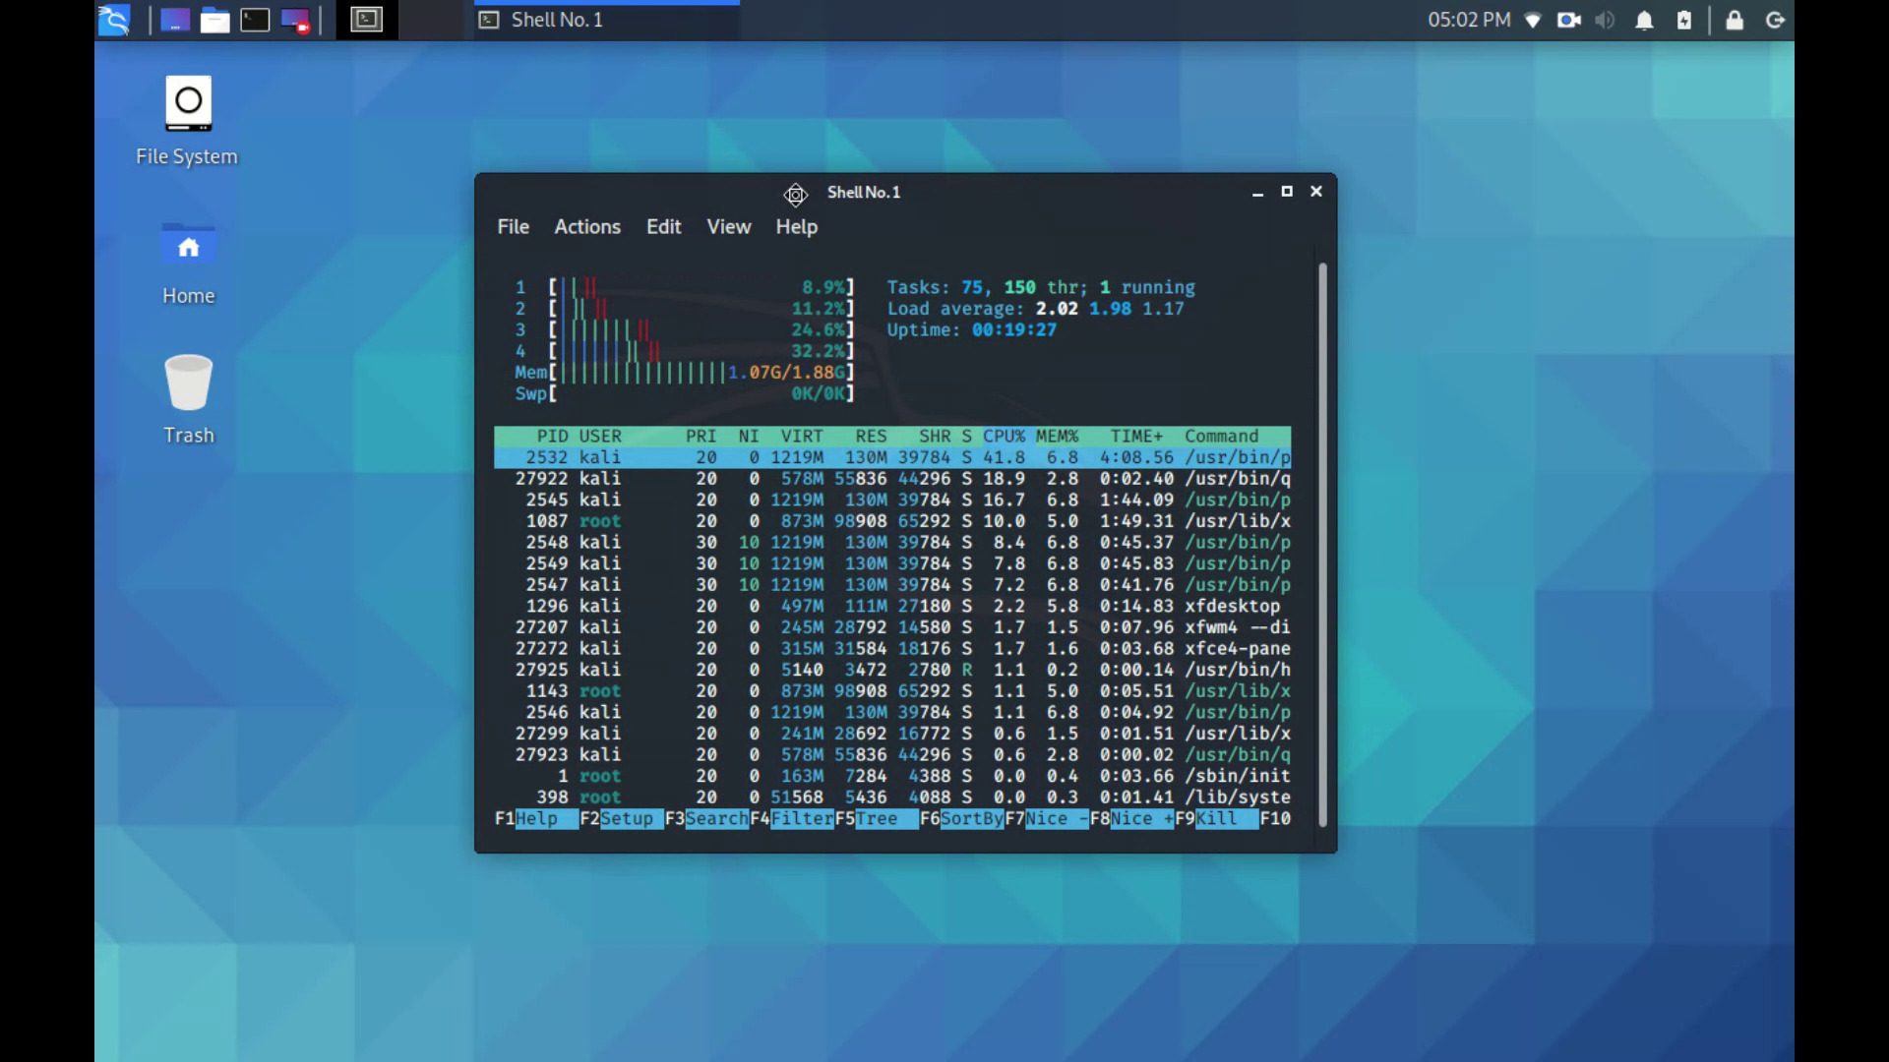The width and height of the screenshot is (1889, 1062).
Task: Open the Actions menu
Action: click(x=587, y=226)
